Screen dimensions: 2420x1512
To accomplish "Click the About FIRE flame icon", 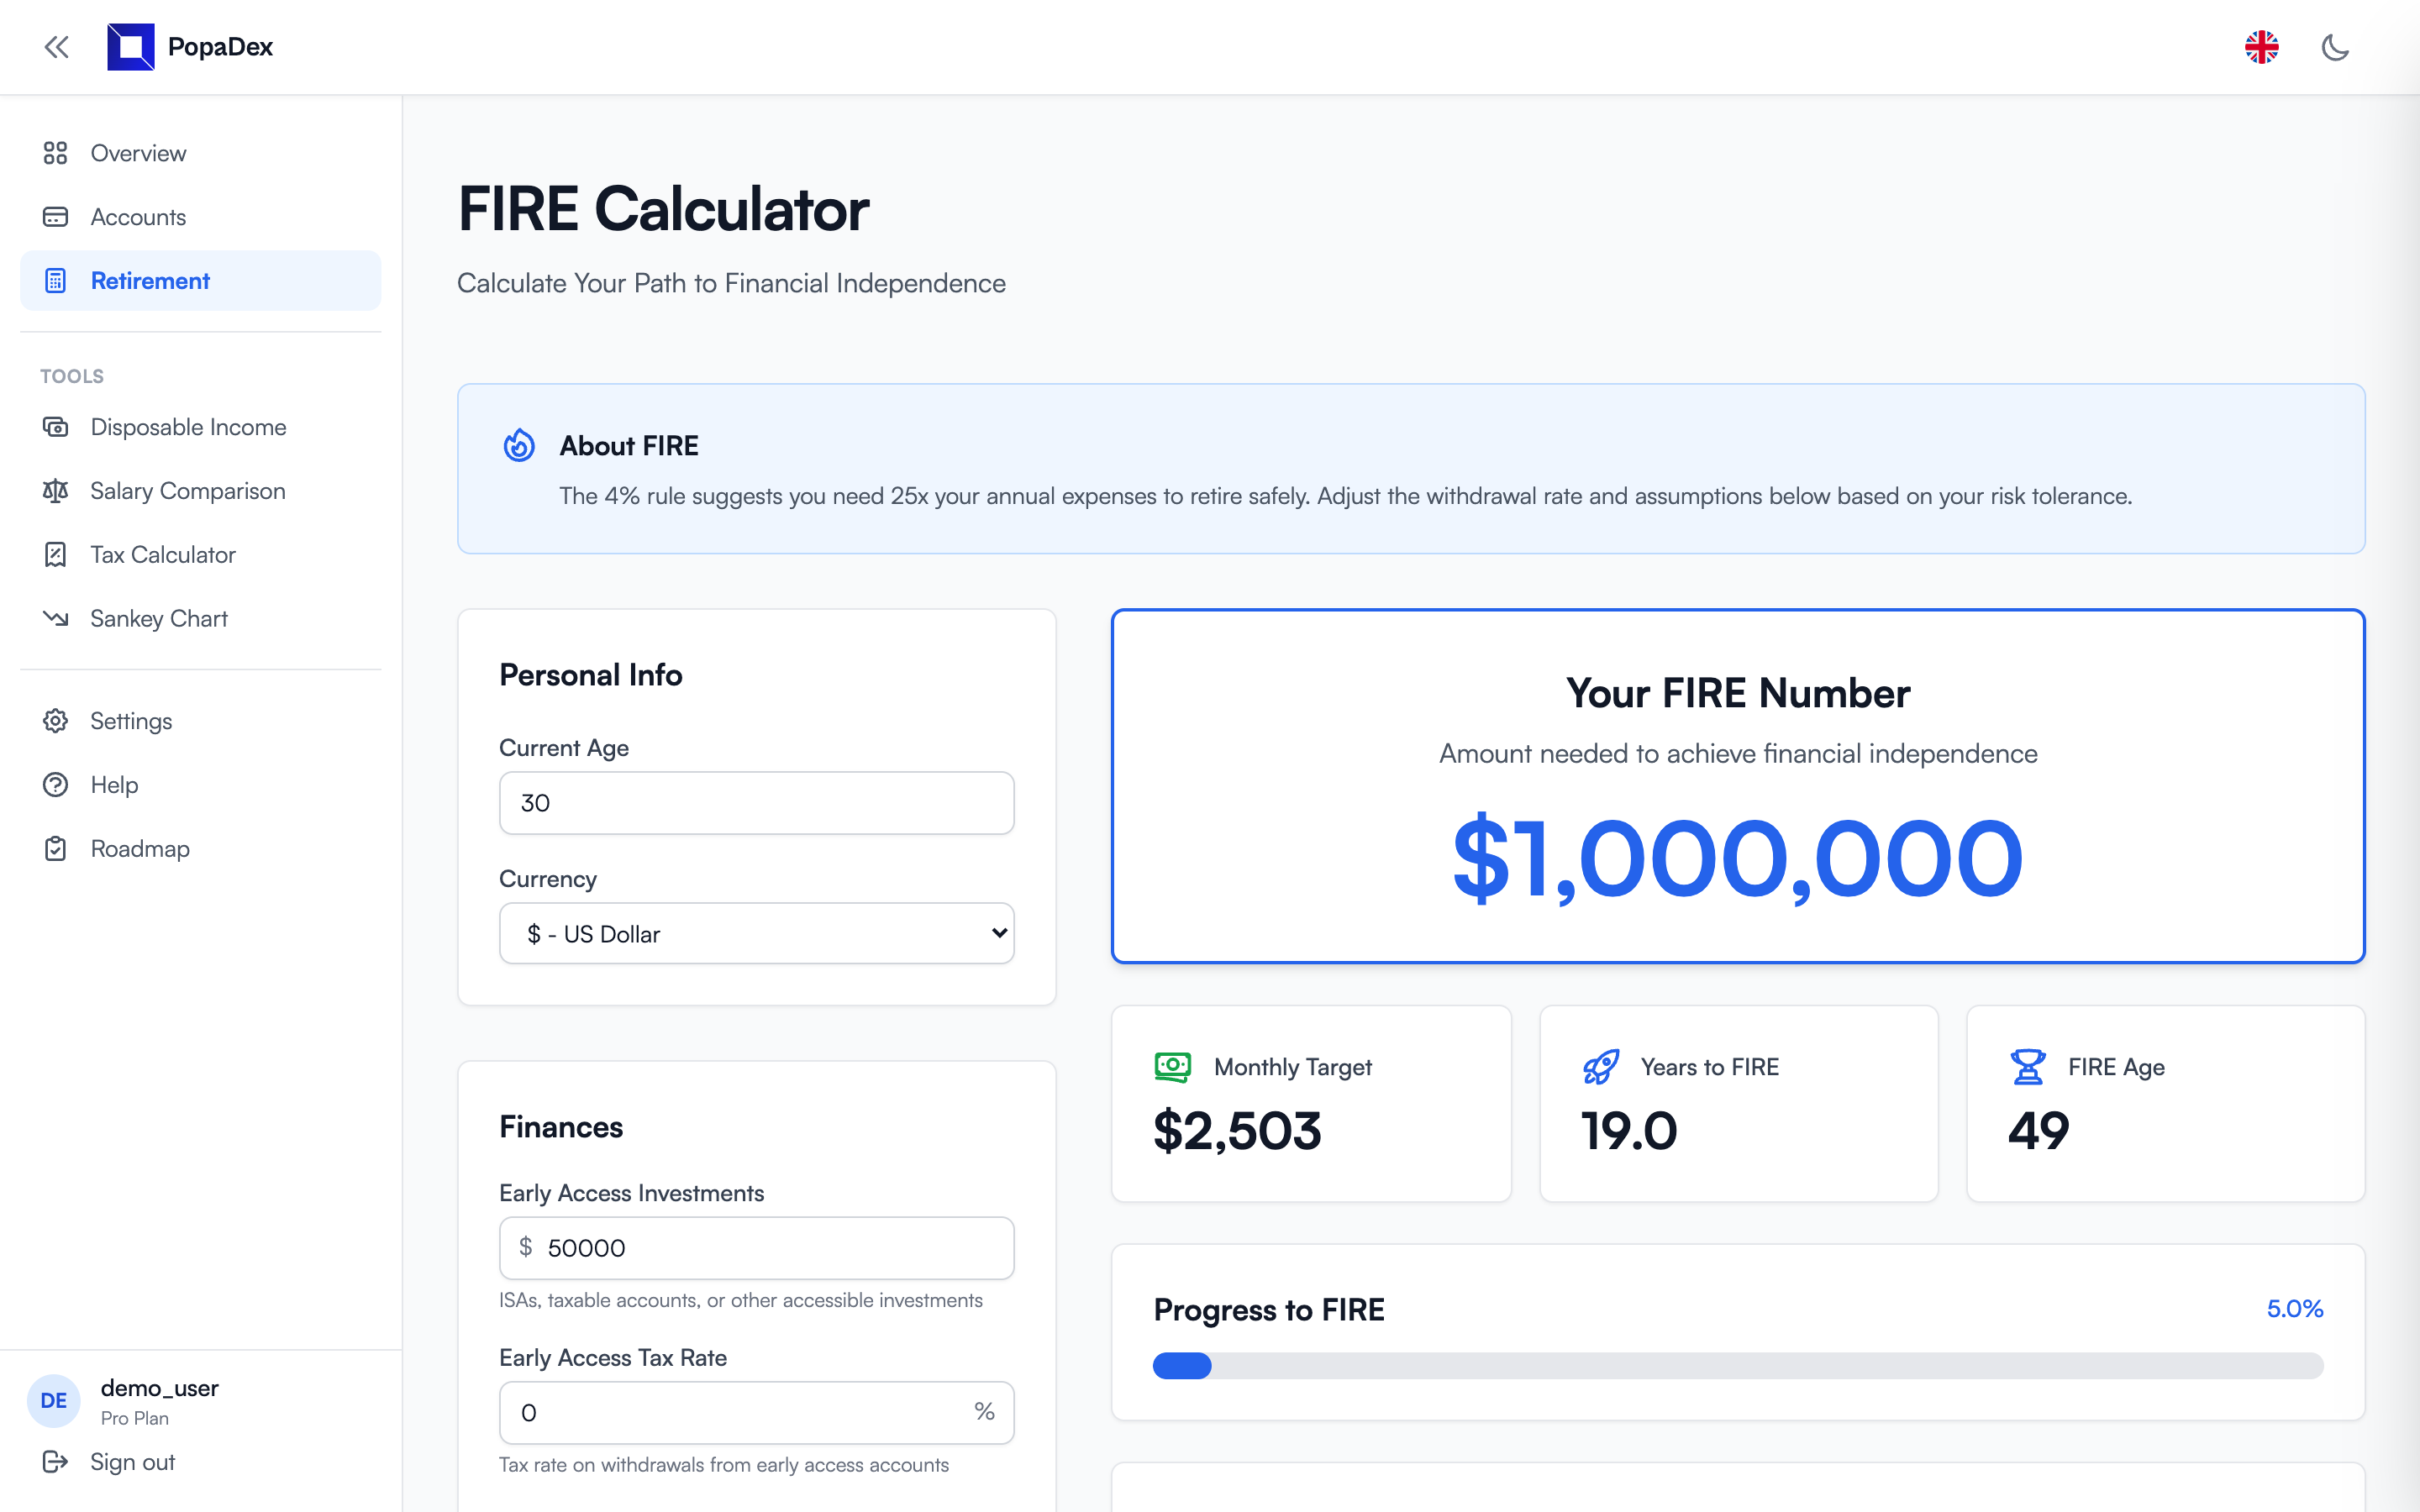I will [x=519, y=446].
